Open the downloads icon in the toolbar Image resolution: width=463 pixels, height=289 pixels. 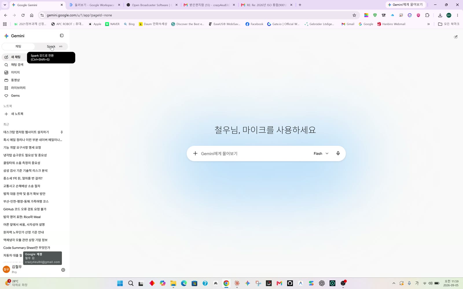(440, 15)
